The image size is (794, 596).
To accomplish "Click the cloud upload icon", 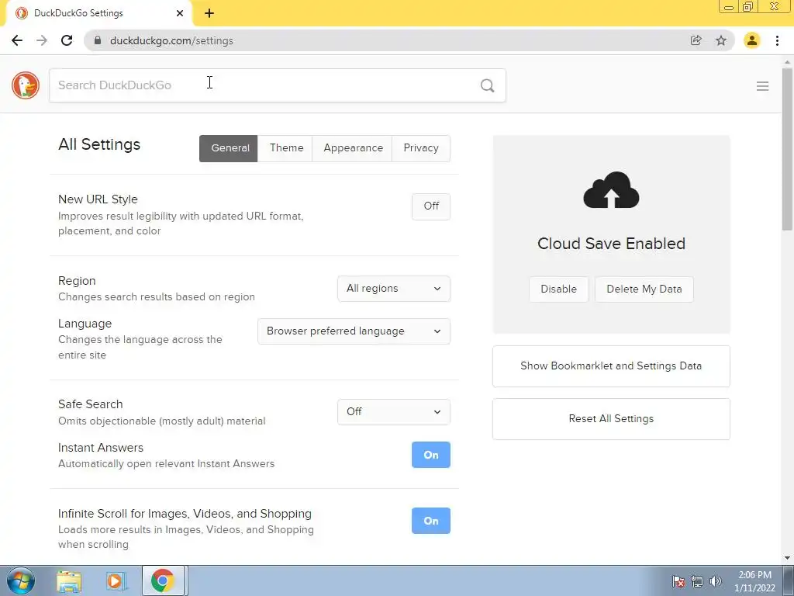I will point(611,190).
